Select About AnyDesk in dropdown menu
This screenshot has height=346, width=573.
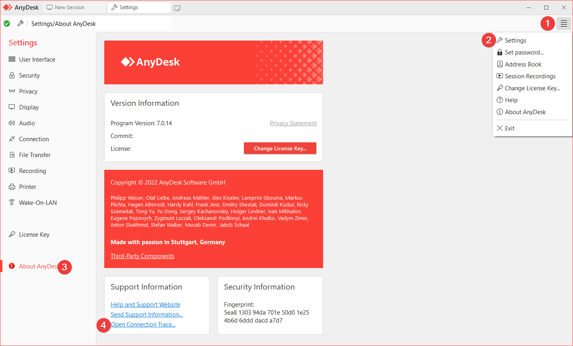pos(532,112)
